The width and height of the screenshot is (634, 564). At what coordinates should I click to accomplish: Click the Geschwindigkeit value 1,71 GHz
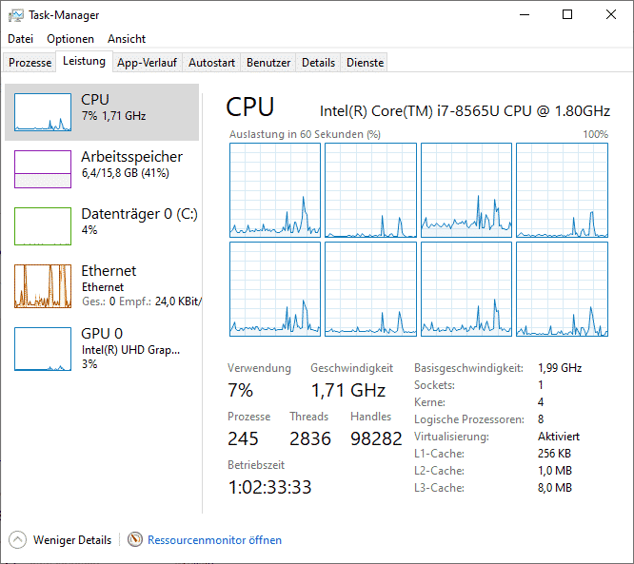(x=348, y=390)
